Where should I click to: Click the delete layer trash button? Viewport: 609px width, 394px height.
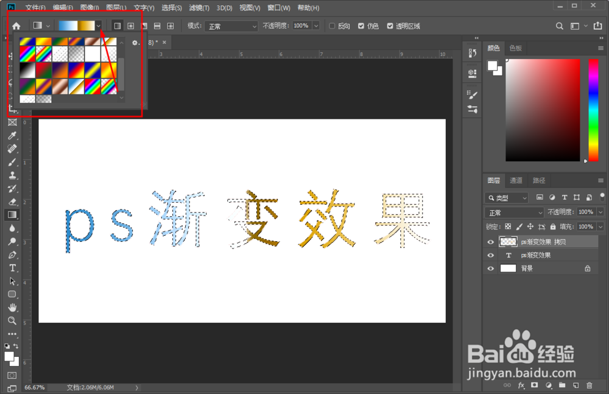[590, 385]
